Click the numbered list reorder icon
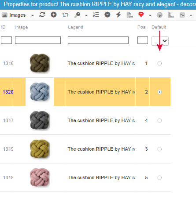 96,15
